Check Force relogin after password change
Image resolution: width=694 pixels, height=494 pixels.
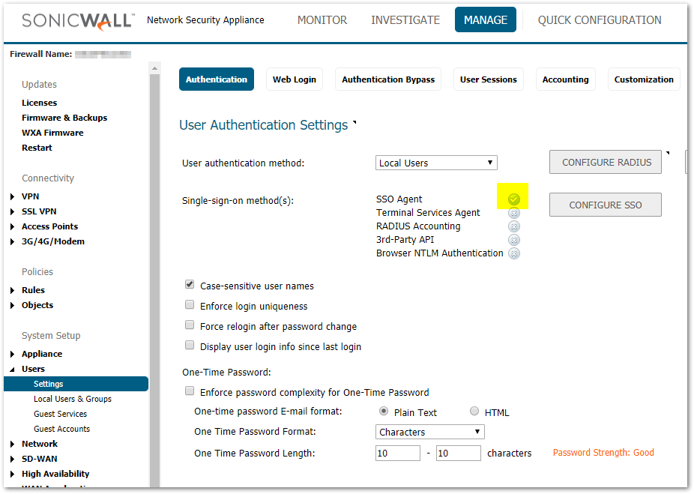click(x=190, y=325)
